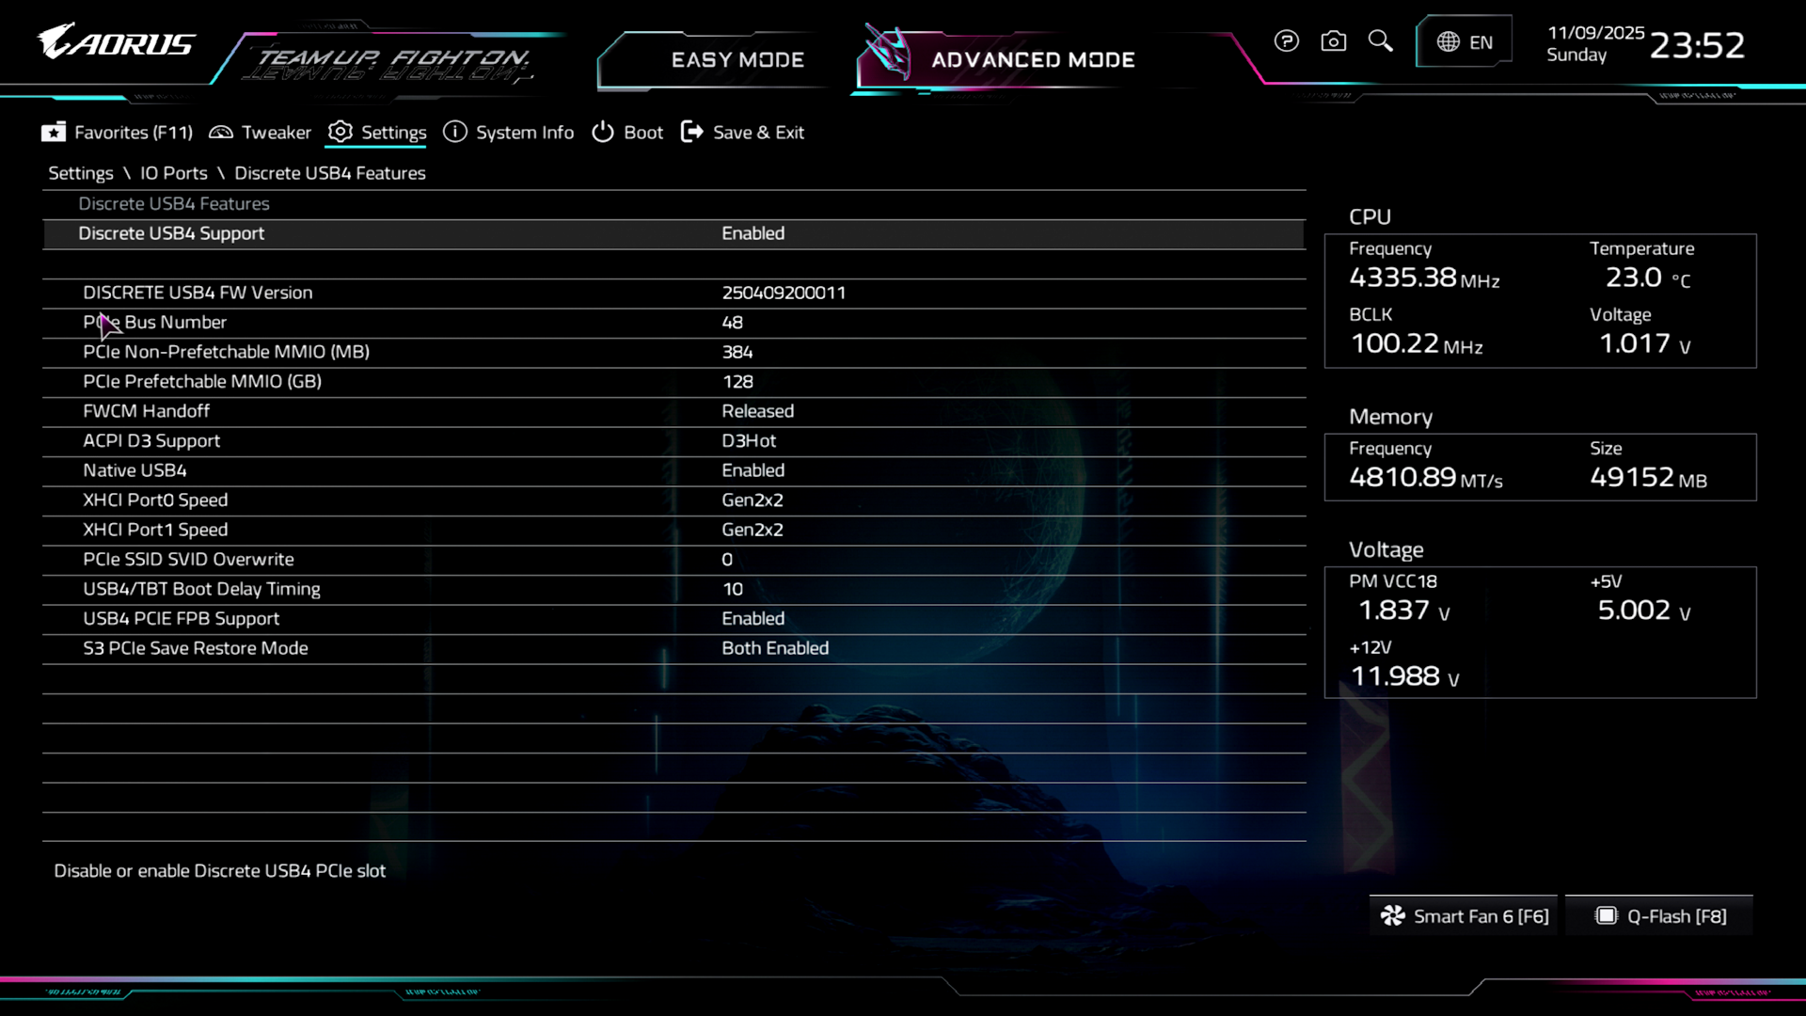Open the XHCI Port0 Speed Gen2x2 options
This screenshot has height=1016, width=1806.
click(x=752, y=500)
